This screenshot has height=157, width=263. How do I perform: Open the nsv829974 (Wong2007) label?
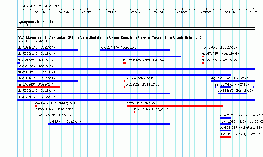click(x=152, y=109)
